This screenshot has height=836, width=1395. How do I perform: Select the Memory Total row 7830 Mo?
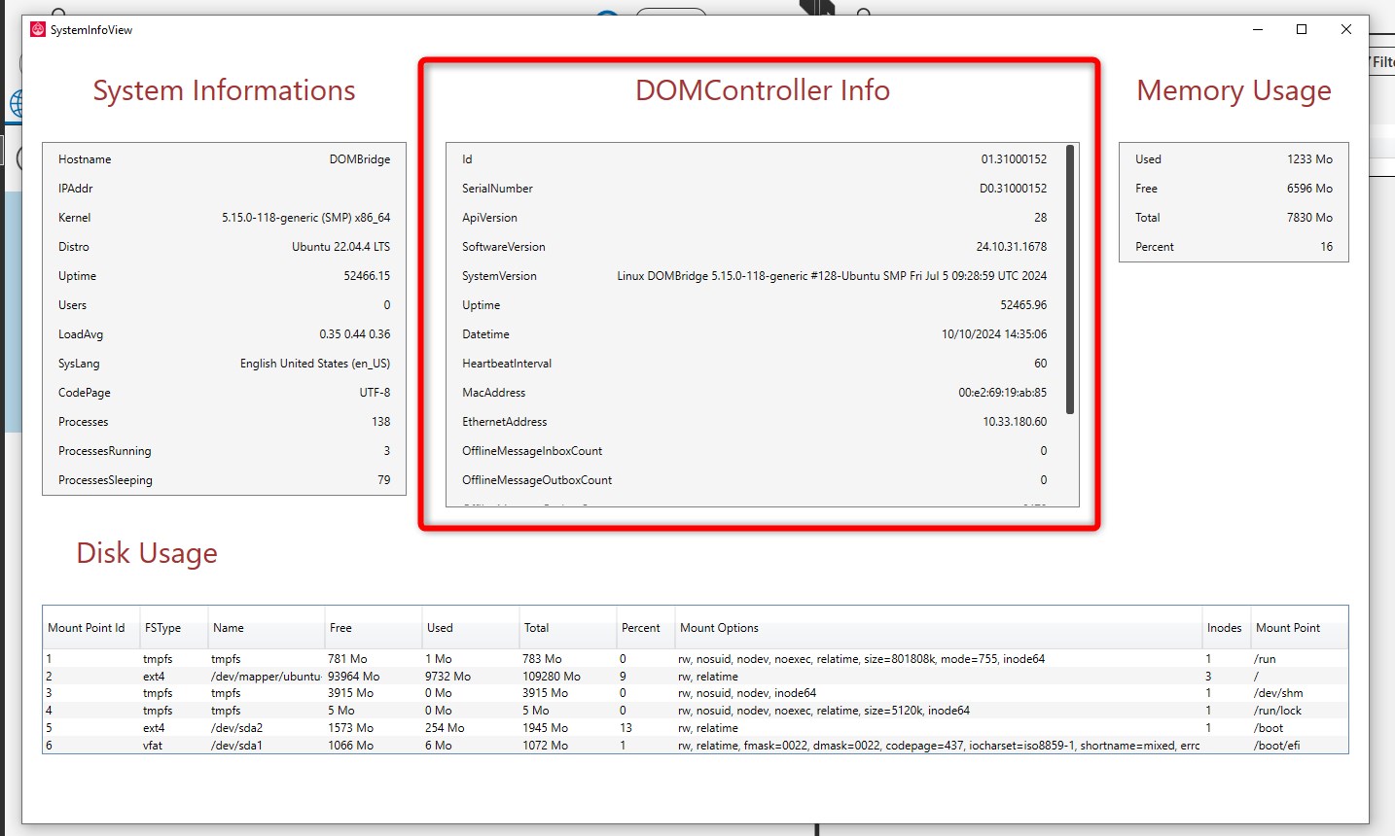coord(1234,218)
